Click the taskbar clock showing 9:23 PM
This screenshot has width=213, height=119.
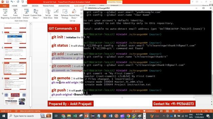pyautogui.click(x=199, y=116)
